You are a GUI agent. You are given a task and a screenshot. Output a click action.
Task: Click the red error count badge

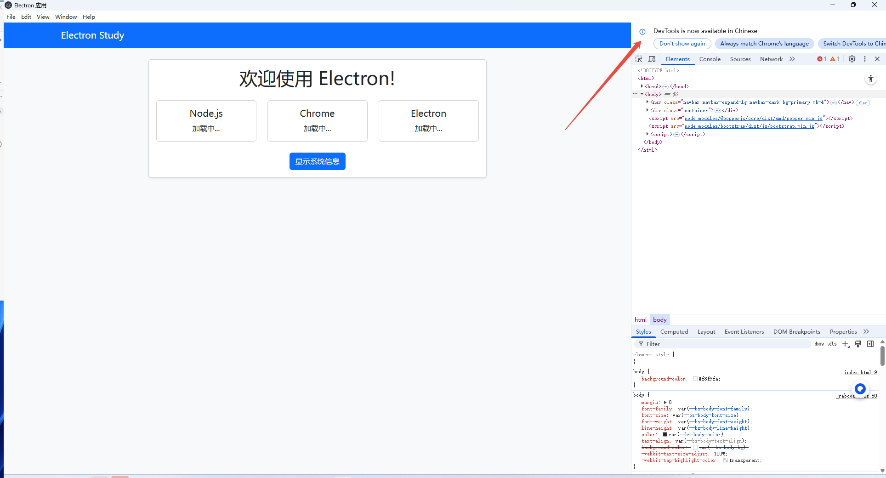point(822,59)
